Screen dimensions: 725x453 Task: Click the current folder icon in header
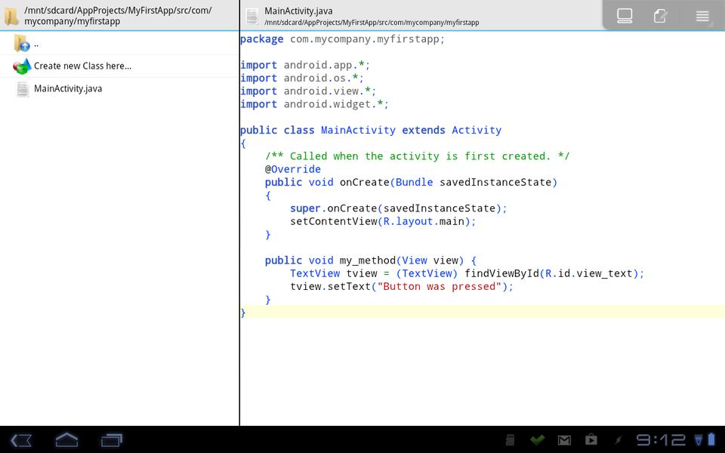point(12,16)
